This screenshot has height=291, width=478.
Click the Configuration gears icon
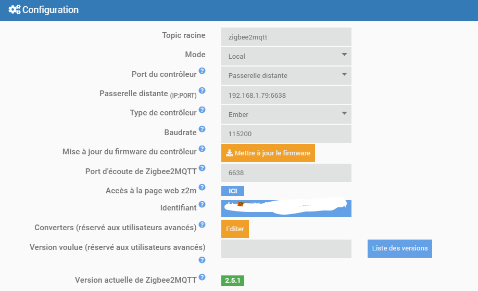(x=15, y=10)
